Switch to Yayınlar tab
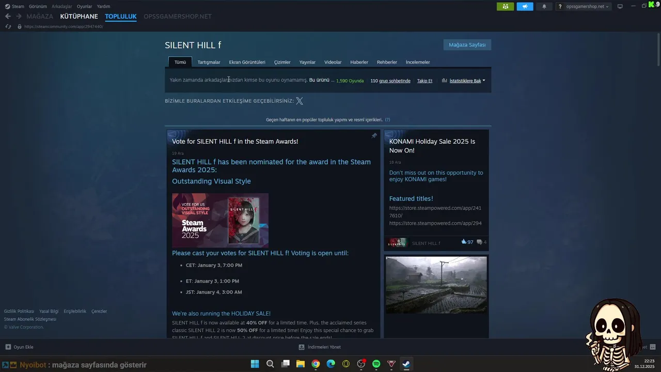661x372 pixels. point(307,62)
